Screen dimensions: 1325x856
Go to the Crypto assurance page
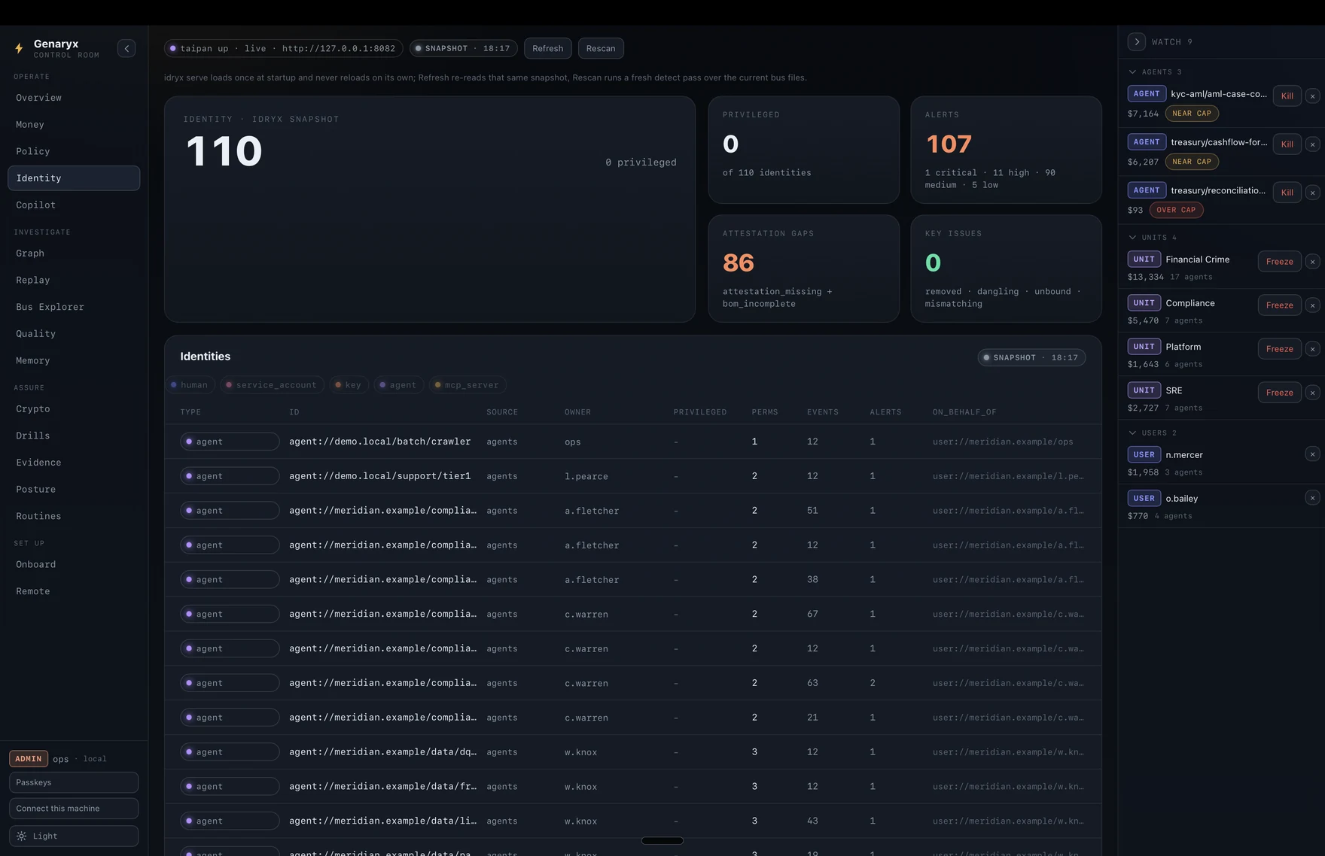(74, 409)
